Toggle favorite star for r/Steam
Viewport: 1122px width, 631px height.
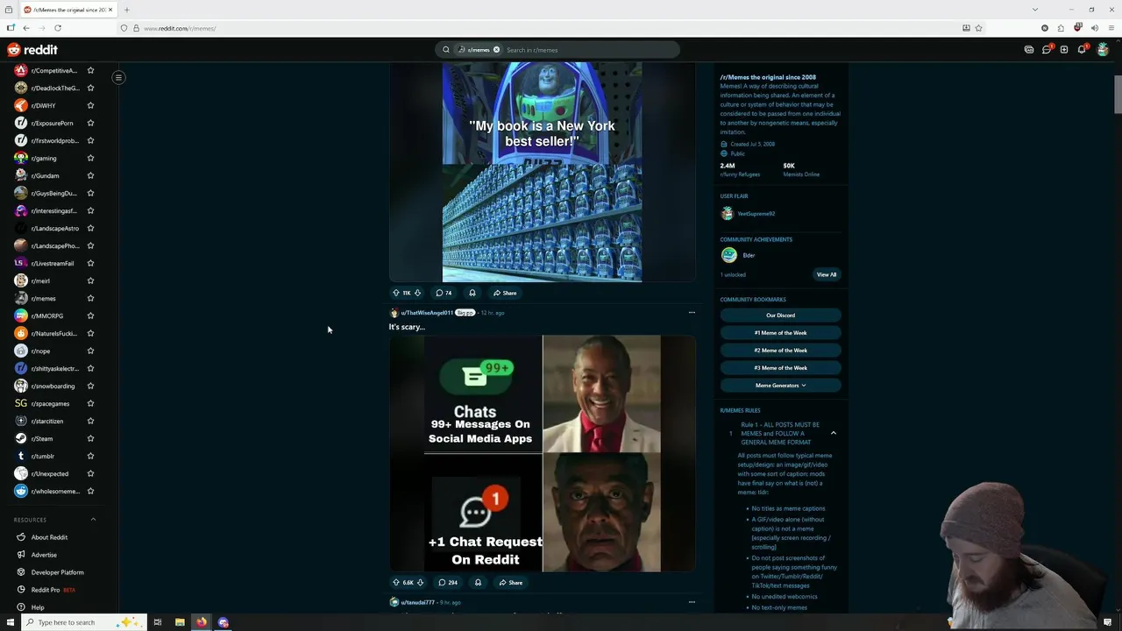(x=90, y=438)
